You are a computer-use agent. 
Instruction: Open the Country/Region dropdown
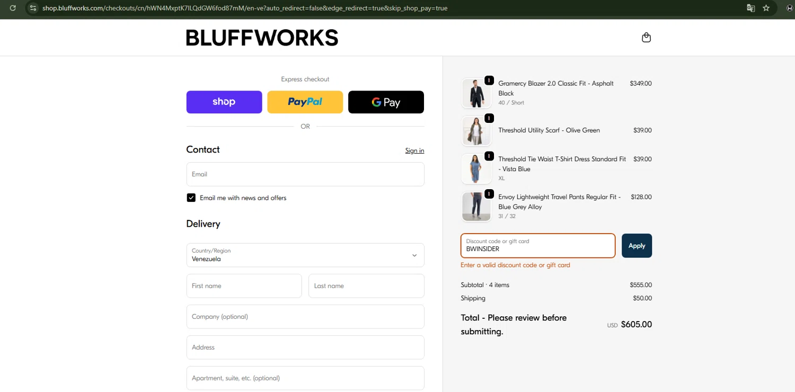pyautogui.click(x=305, y=255)
